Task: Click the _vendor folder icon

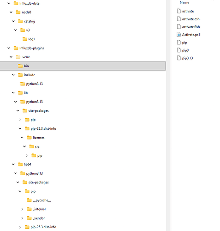Action: [29, 218]
